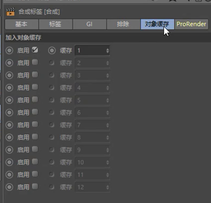Click the keyframe dot left of 启用 in buffer 11 row
The height and width of the screenshot is (203, 211).
[x=9, y=175]
